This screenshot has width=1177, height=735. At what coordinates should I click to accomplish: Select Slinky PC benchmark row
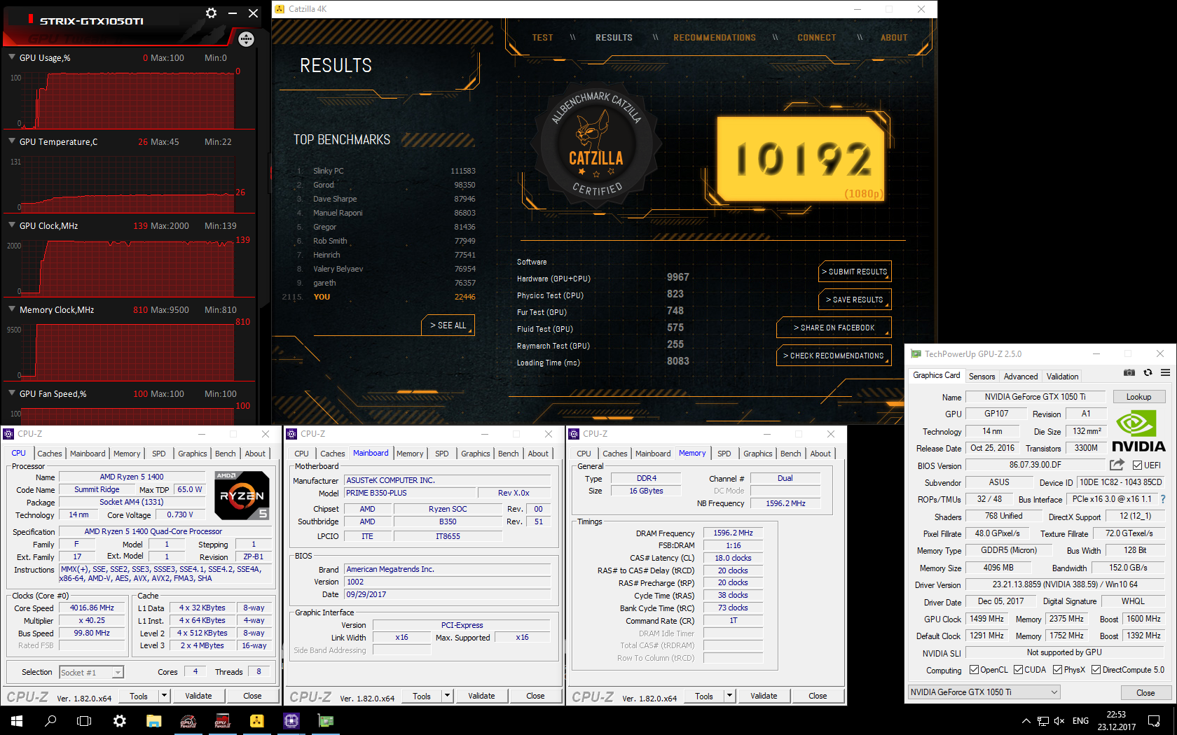tap(385, 171)
